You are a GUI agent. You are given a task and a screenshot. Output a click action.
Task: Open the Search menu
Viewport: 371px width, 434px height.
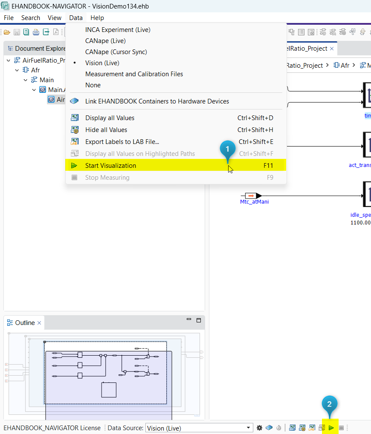point(30,18)
